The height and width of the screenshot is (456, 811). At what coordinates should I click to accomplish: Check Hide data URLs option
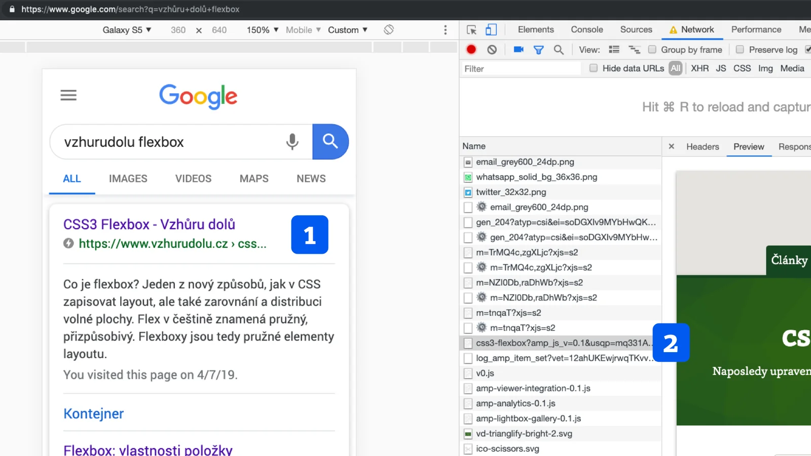[594, 68]
